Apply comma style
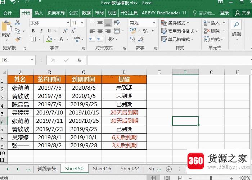The width and height of the screenshot is (252, 180). point(153,31)
